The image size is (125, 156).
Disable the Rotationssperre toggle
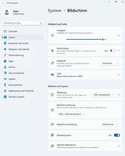(x=117, y=135)
